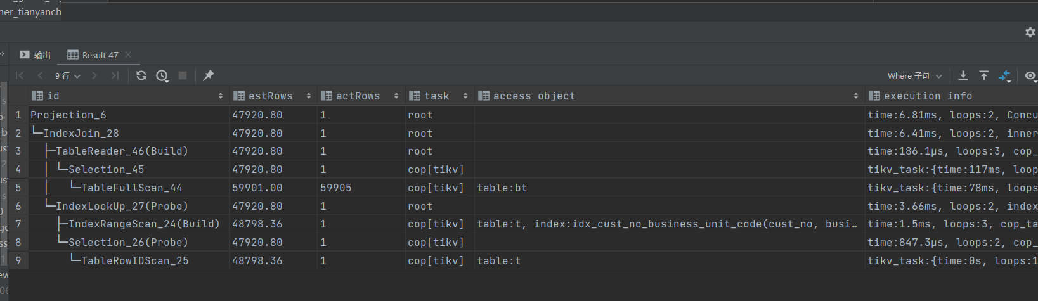Toggle the eye view options icon
The image size is (1038, 301).
1030,75
